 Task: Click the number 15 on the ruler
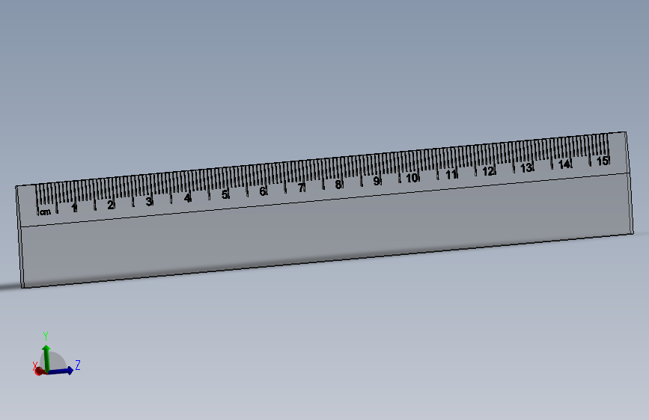[603, 161]
